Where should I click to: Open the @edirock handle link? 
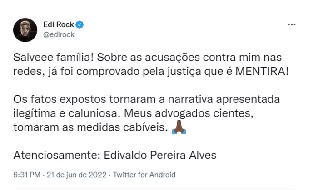click(58, 34)
